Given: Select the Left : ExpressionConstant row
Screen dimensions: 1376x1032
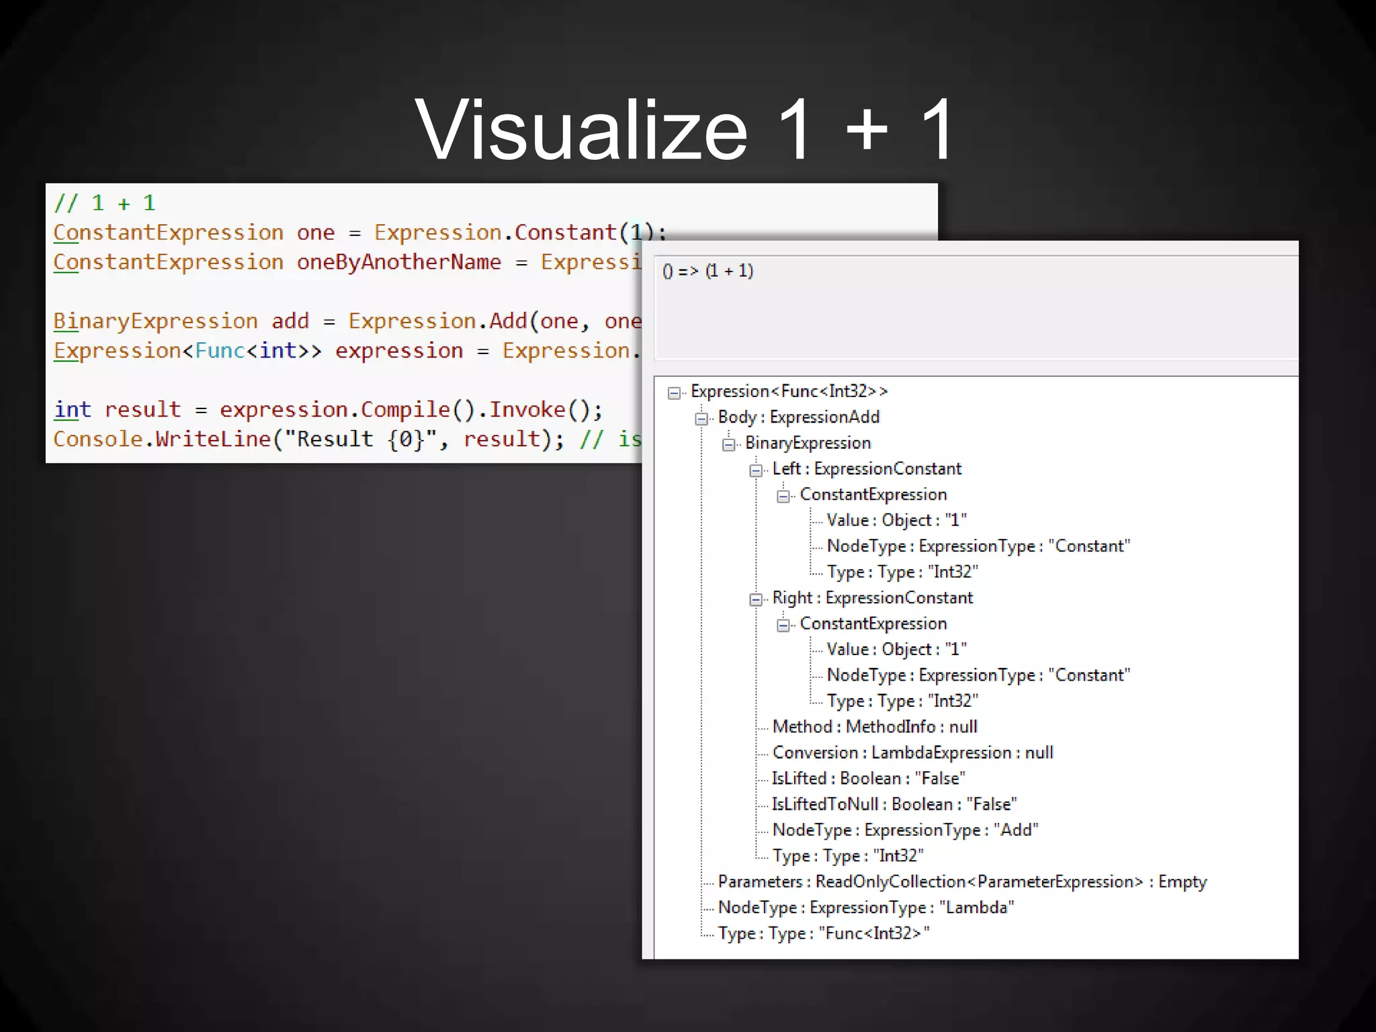Looking at the screenshot, I should 867,469.
